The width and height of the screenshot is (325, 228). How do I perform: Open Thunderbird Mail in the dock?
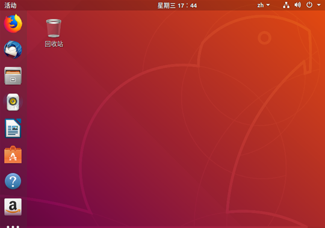pos(13,50)
